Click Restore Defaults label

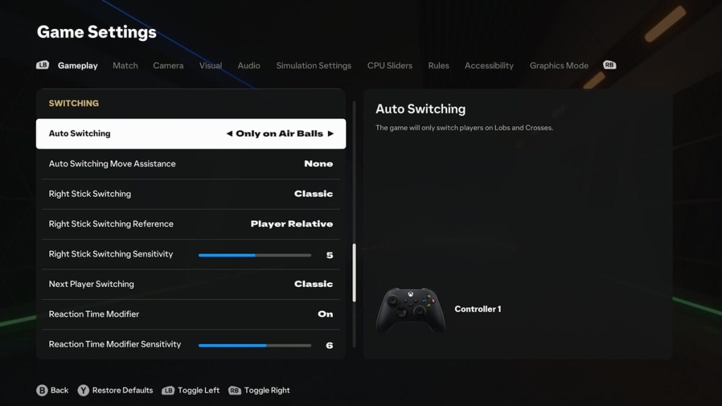tap(123, 390)
